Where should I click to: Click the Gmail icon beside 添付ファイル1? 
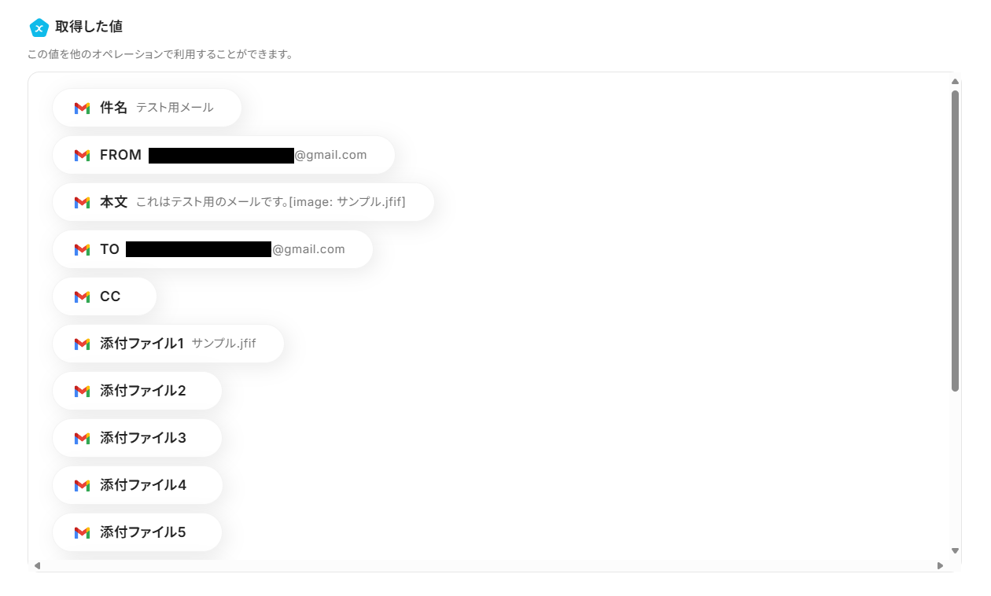coord(82,344)
